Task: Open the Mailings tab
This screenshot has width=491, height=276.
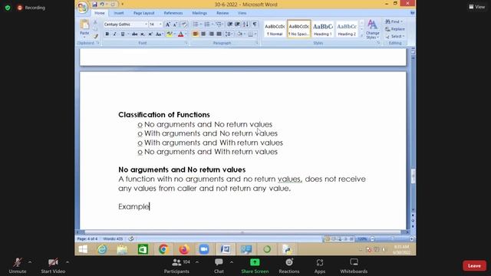Action: coord(199,13)
